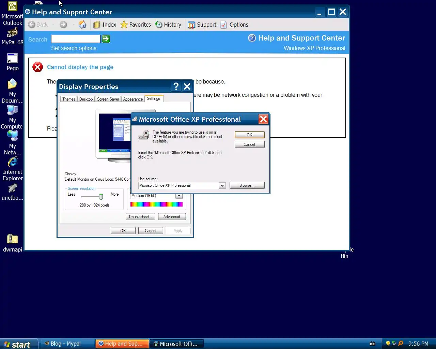The height and width of the screenshot is (349, 436).
Task: Open My Network Places desktop icon
Action: tap(12, 143)
